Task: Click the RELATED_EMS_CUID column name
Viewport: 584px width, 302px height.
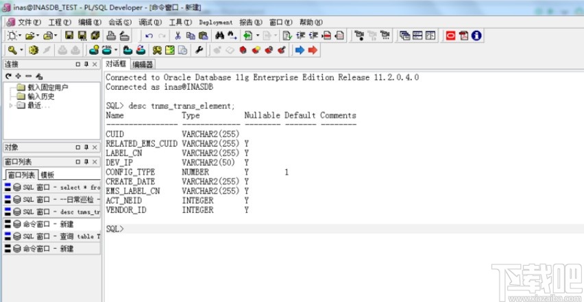Action: [x=141, y=144]
